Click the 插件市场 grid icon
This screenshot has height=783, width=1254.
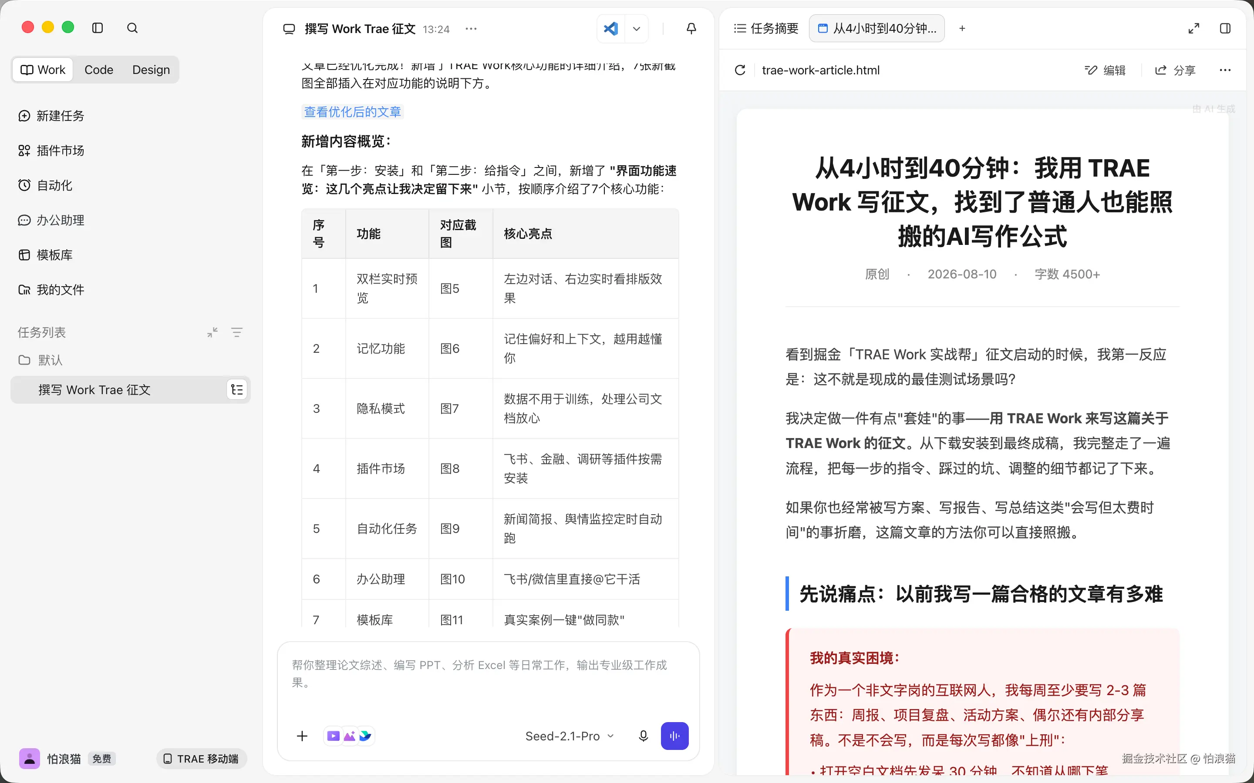click(x=24, y=151)
